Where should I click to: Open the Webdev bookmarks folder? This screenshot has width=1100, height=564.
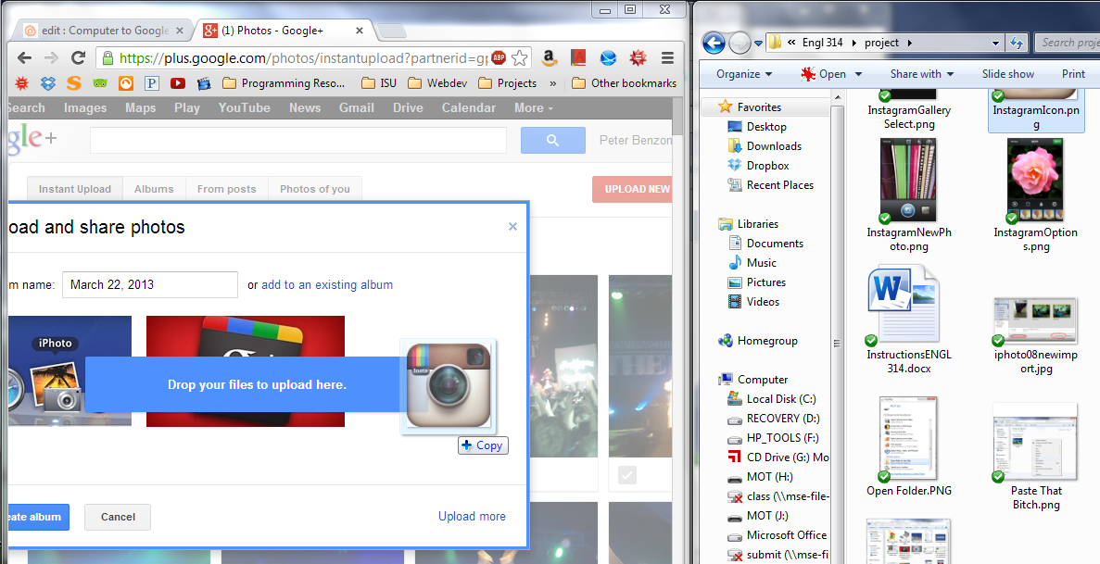coord(437,82)
